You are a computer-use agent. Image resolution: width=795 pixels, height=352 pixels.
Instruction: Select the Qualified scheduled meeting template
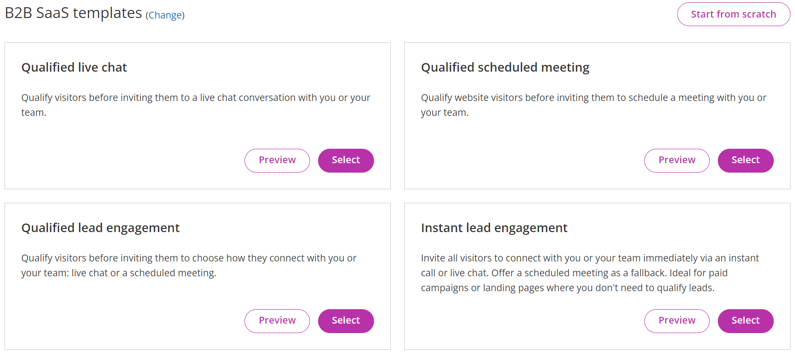tap(745, 160)
